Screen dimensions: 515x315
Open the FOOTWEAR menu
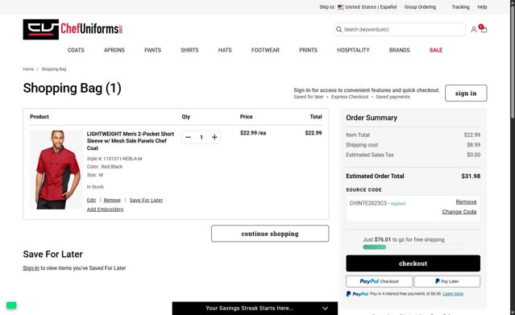pos(265,50)
